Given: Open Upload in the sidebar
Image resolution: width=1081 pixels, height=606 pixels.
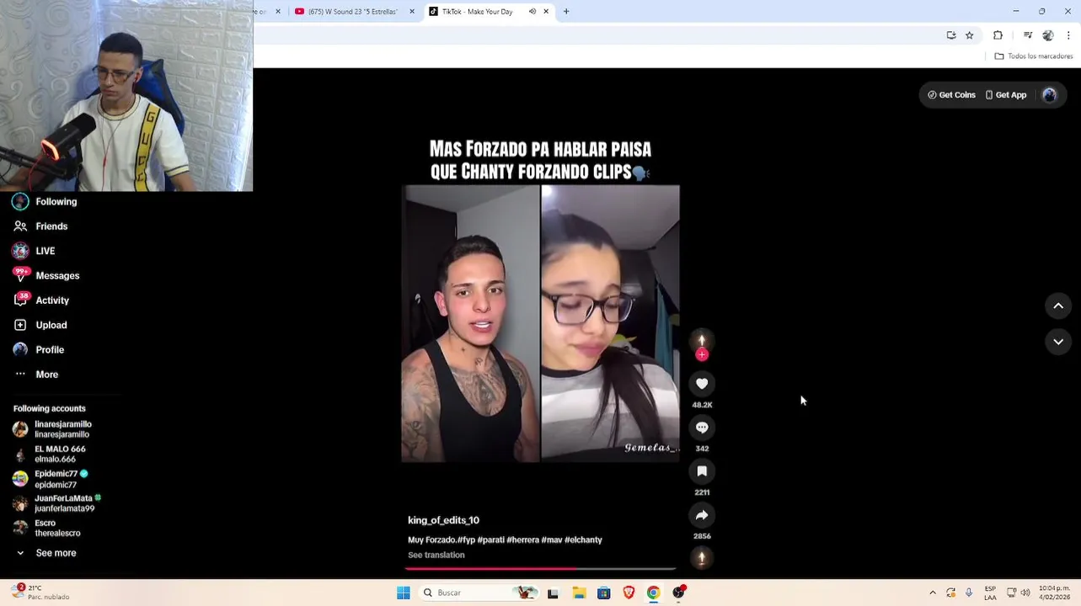Looking at the screenshot, I should (x=40, y=325).
